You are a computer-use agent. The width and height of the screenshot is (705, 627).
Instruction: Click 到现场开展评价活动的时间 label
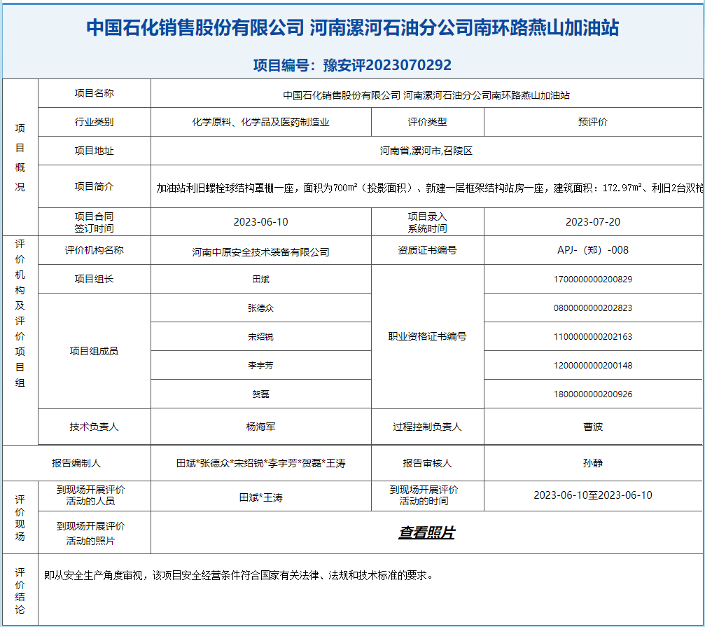pos(424,496)
